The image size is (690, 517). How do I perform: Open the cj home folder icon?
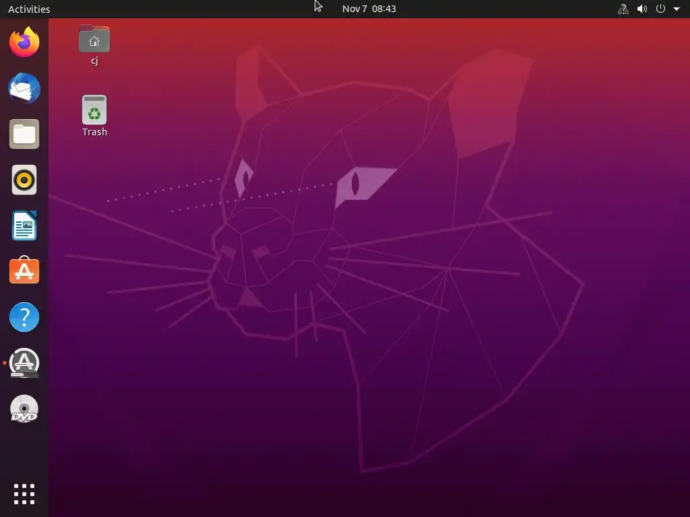[x=94, y=39]
